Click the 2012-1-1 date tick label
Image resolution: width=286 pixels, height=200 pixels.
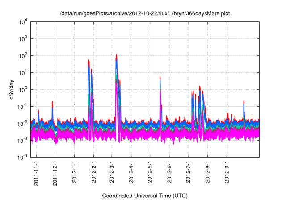(x=75, y=172)
